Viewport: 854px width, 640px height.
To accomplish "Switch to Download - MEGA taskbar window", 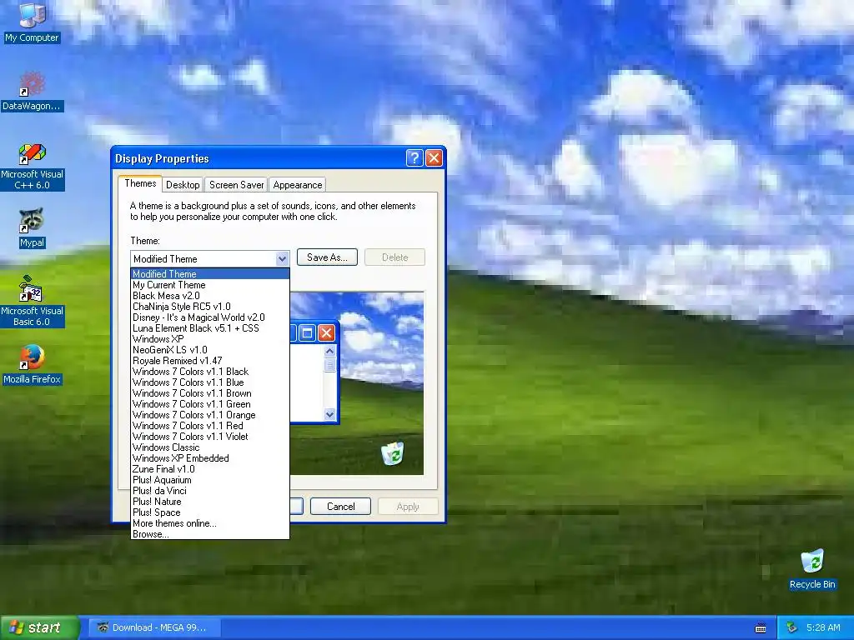I will (154, 627).
